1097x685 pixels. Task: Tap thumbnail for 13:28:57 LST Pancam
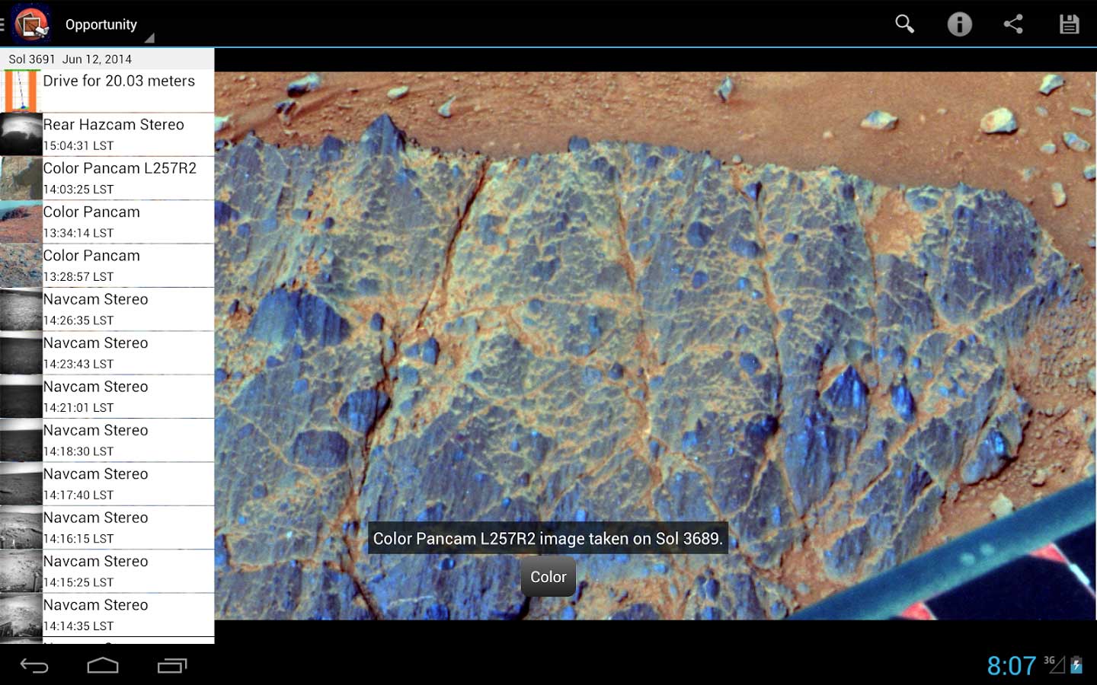(21, 266)
